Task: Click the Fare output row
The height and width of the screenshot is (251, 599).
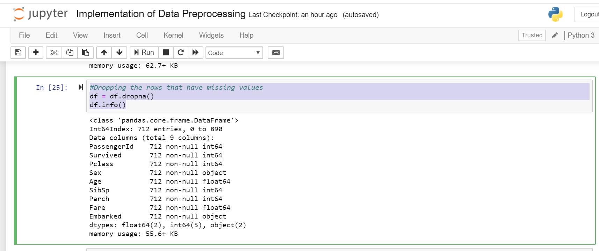Action: point(160,208)
